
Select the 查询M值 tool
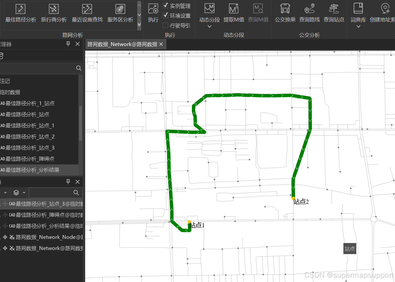point(258,13)
